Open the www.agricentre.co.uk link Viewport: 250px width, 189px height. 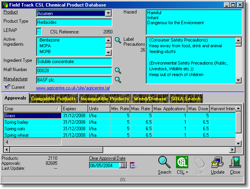[73, 88]
